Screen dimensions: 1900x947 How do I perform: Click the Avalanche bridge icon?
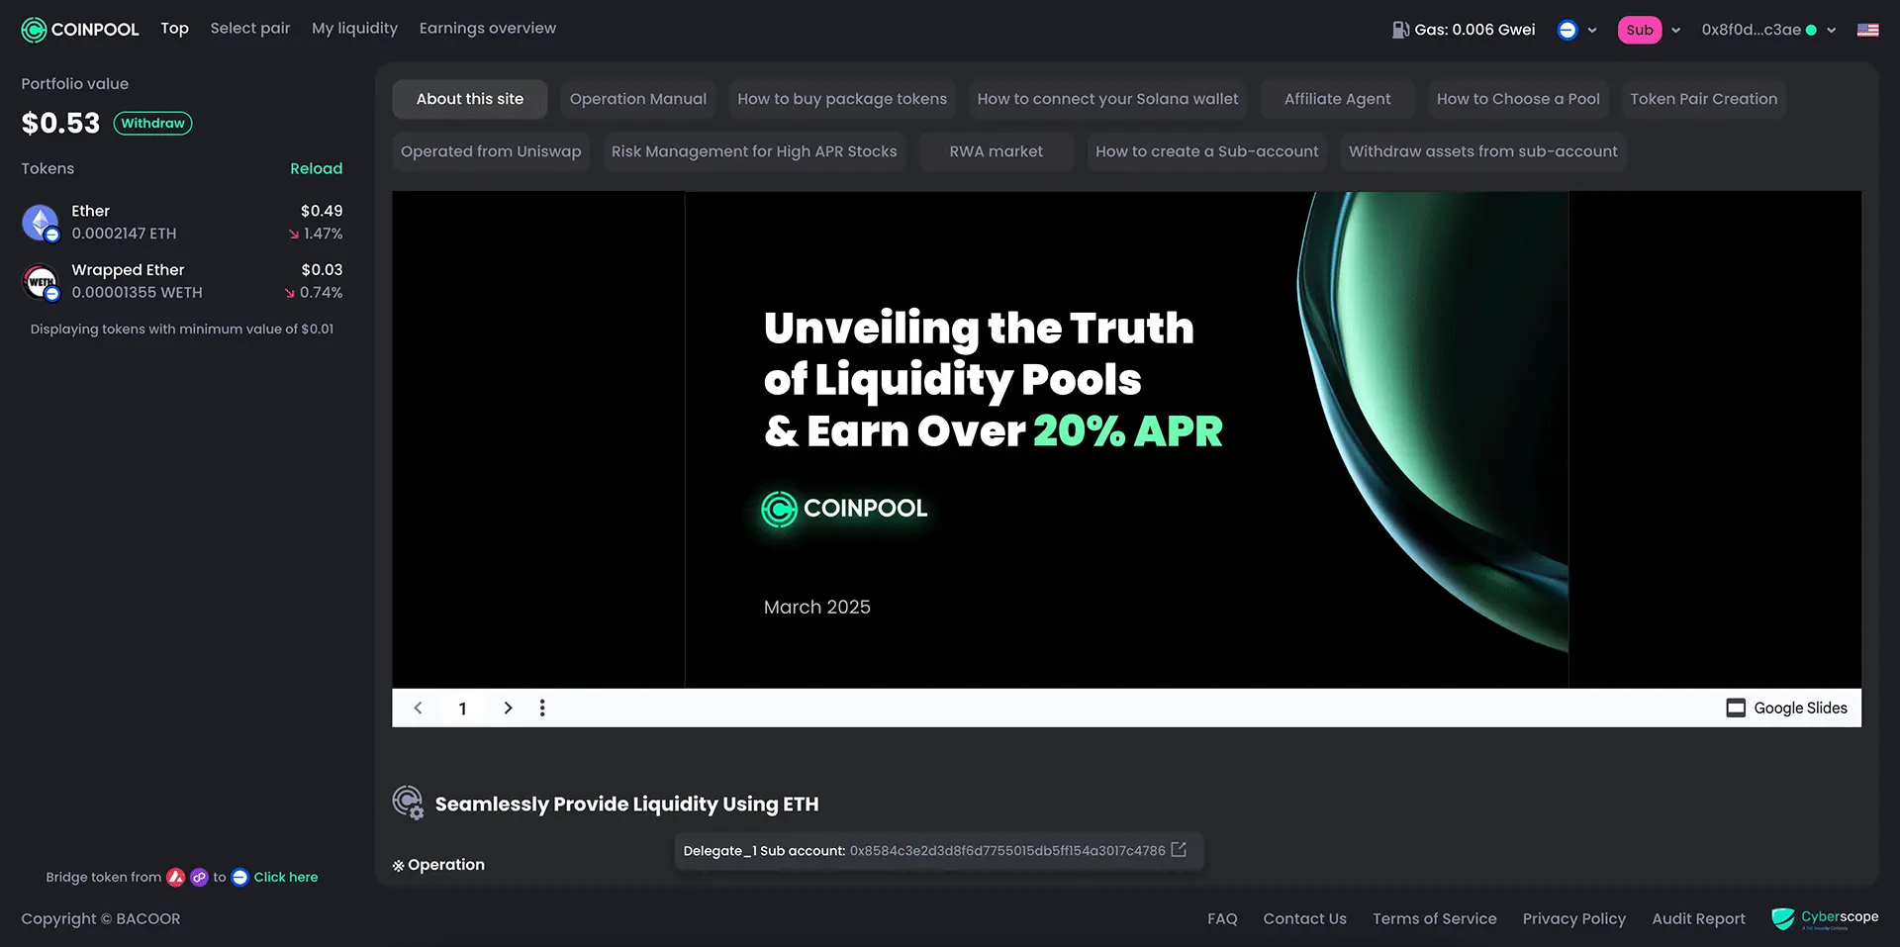pos(176,877)
